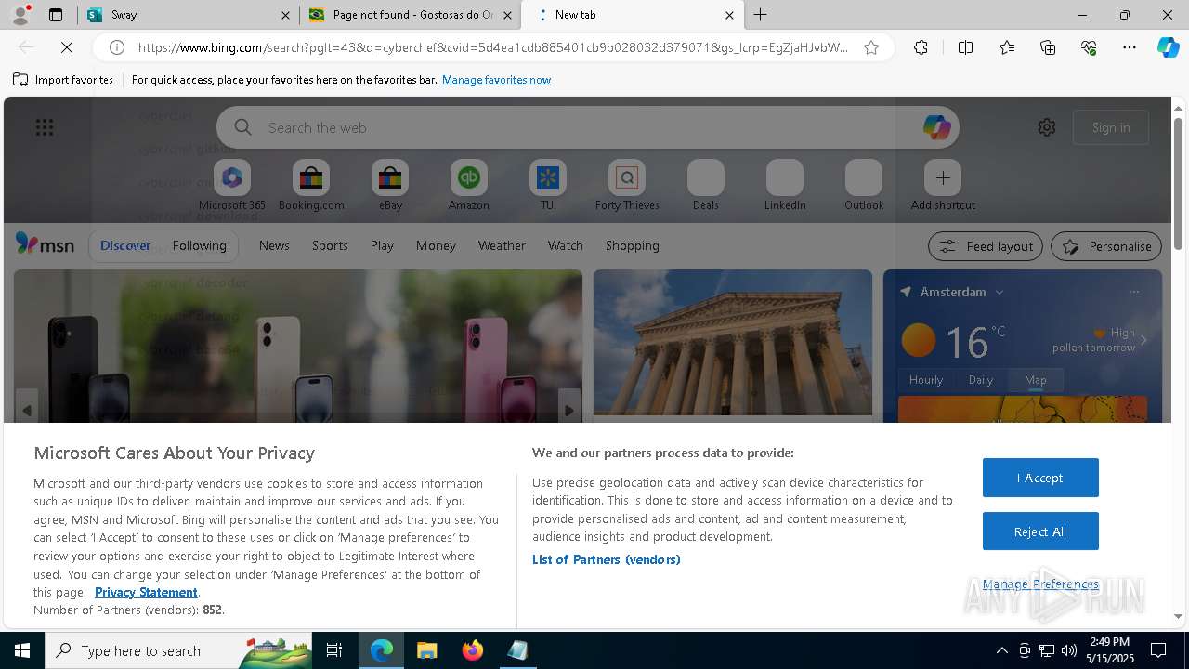This screenshot has width=1189, height=669.
Task: Switch to the Sway tab
Action: coord(189,15)
